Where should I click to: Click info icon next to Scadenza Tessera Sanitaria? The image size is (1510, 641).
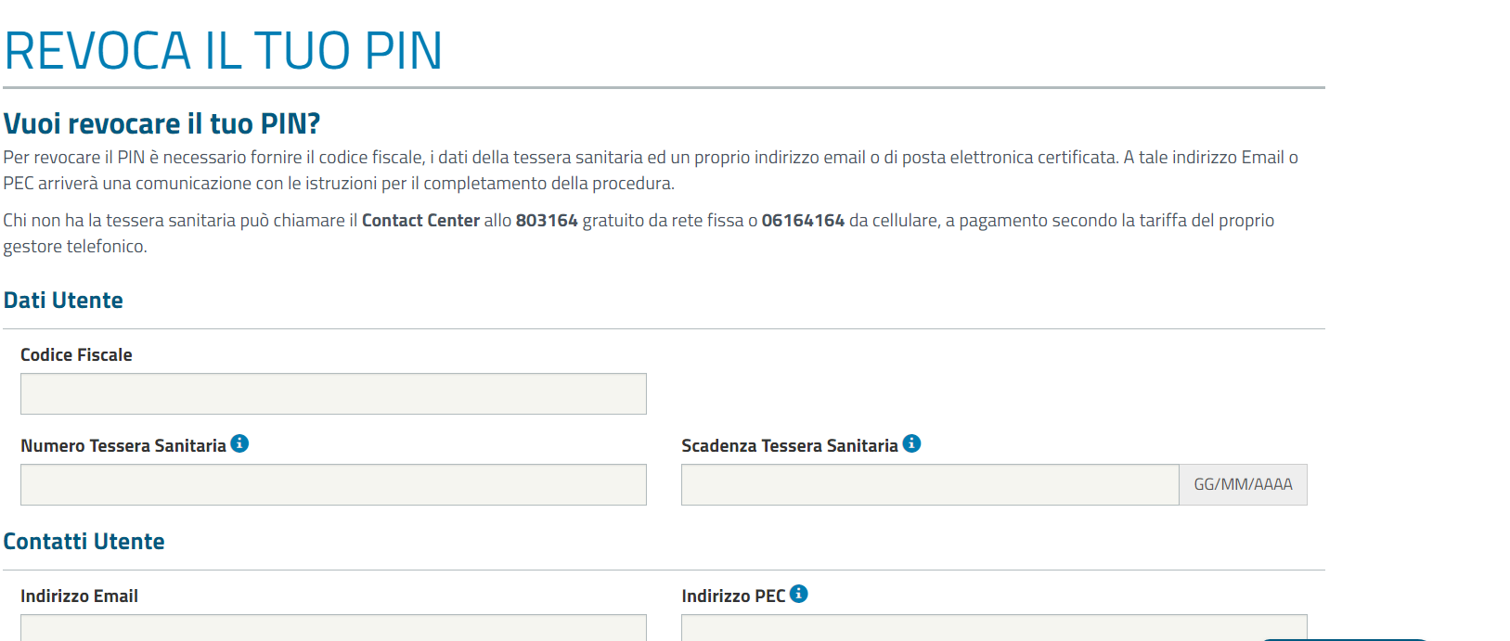[911, 443]
